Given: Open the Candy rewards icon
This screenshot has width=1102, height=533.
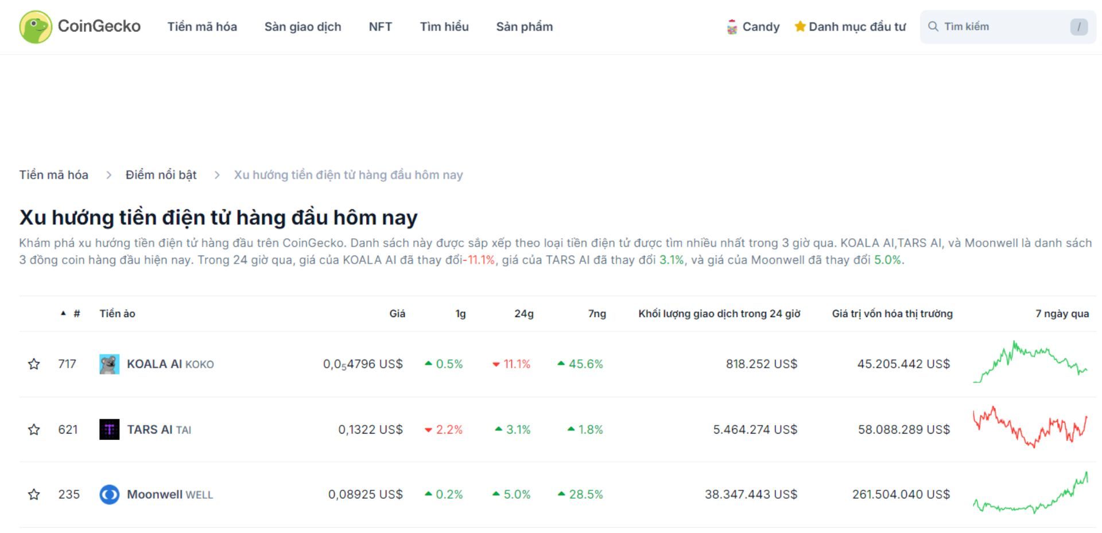Looking at the screenshot, I should tap(731, 26).
